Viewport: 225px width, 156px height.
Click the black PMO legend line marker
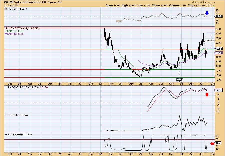click(6, 87)
